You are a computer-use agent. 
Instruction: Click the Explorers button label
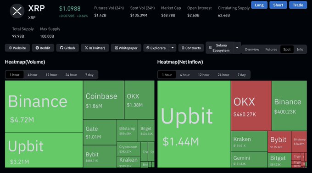(x=156, y=48)
